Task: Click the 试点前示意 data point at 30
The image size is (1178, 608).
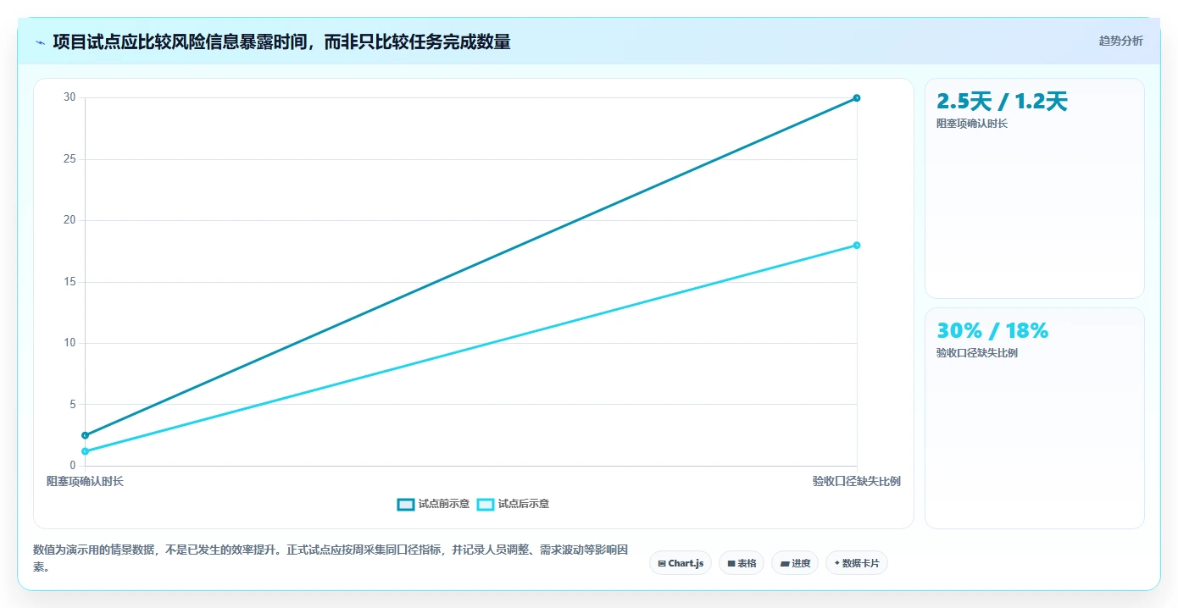Action: pos(857,98)
